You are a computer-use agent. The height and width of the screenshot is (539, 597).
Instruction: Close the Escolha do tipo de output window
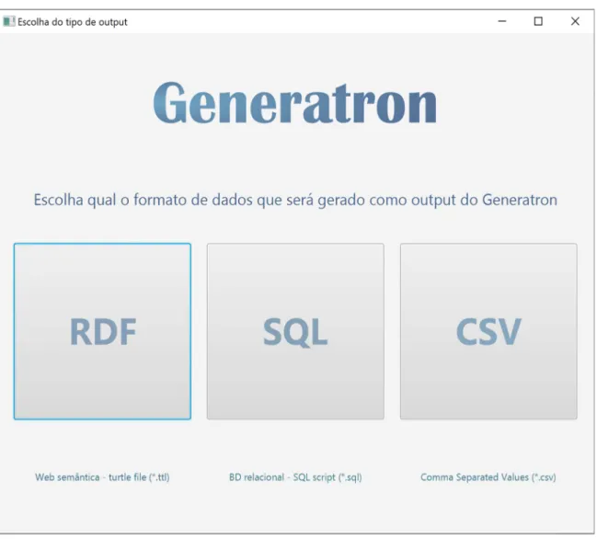point(575,21)
